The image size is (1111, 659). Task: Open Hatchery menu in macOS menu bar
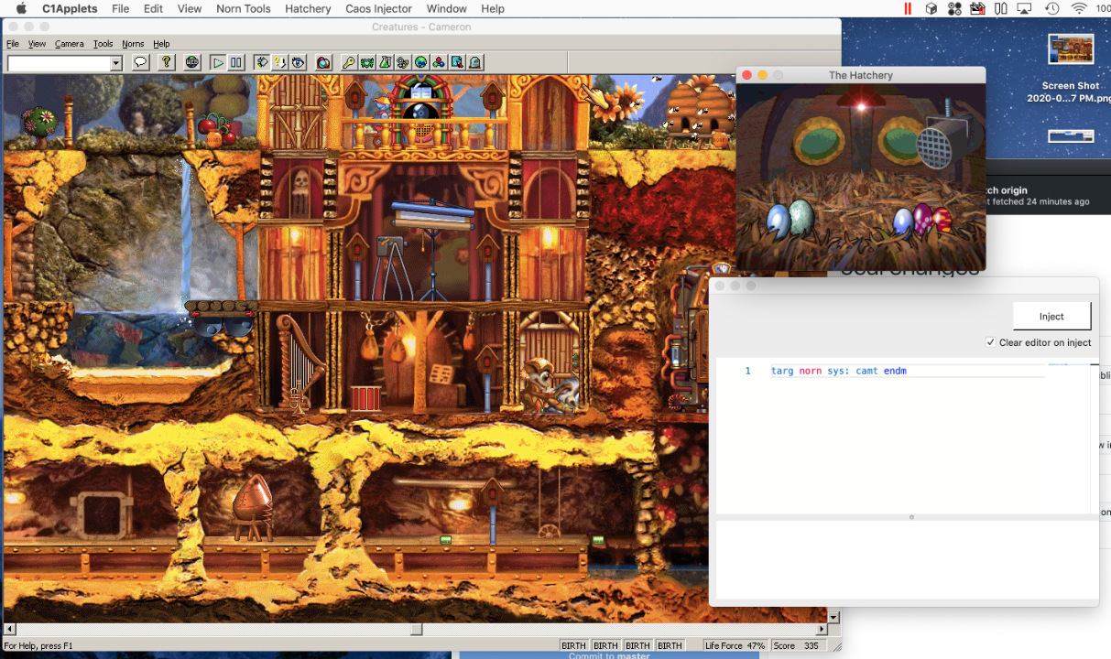(308, 9)
